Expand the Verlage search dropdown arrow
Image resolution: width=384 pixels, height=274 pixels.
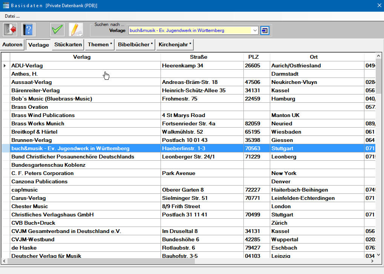point(255,30)
